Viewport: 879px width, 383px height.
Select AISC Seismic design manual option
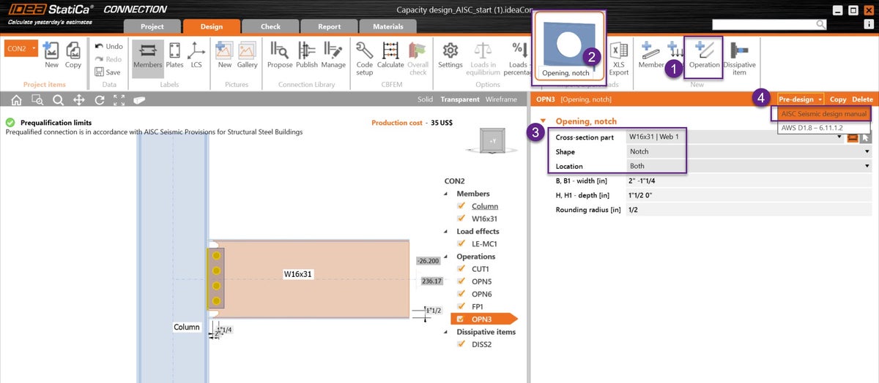pos(824,113)
